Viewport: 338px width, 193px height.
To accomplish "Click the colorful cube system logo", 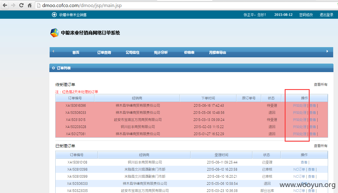I will click(x=54, y=33).
